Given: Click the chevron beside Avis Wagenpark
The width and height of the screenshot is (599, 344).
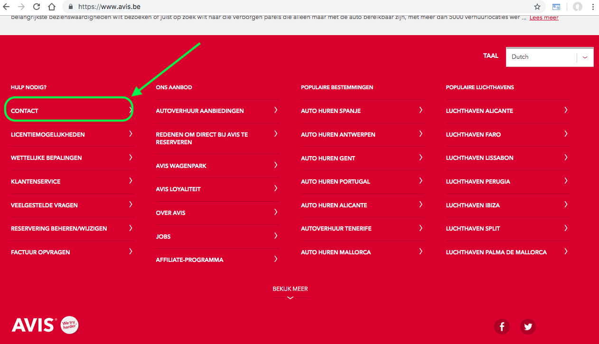Looking at the screenshot, I should tap(276, 165).
